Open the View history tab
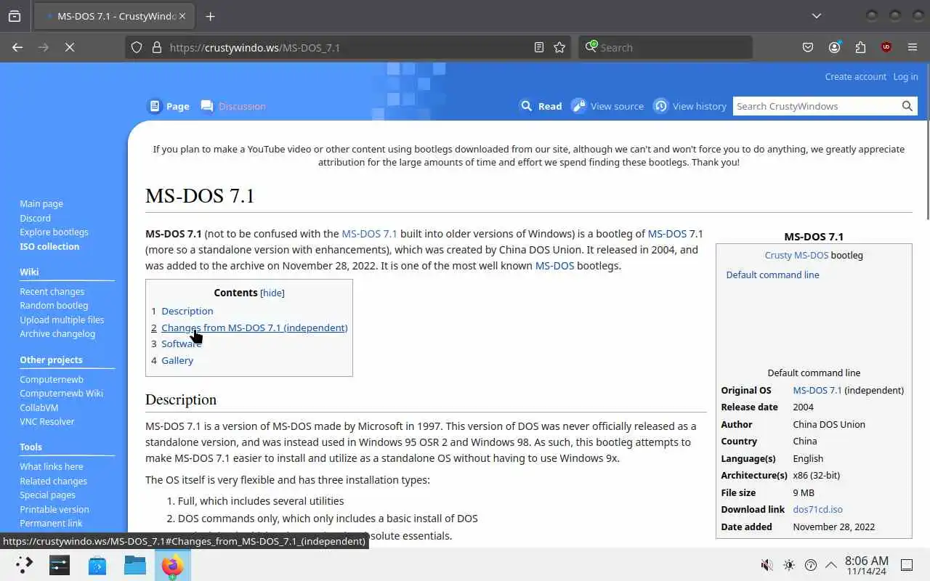The height and width of the screenshot is (581, 930). (690, 106)
